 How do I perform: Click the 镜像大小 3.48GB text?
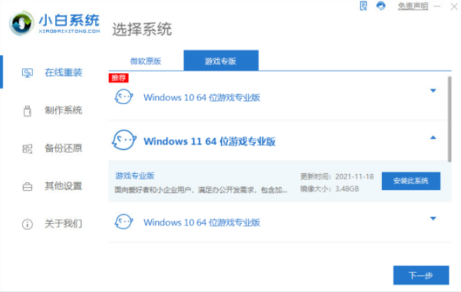(x=329, y=189)
